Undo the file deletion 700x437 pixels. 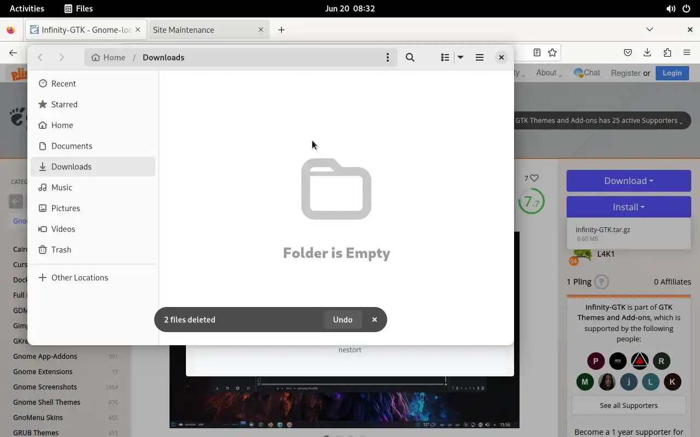343,320
